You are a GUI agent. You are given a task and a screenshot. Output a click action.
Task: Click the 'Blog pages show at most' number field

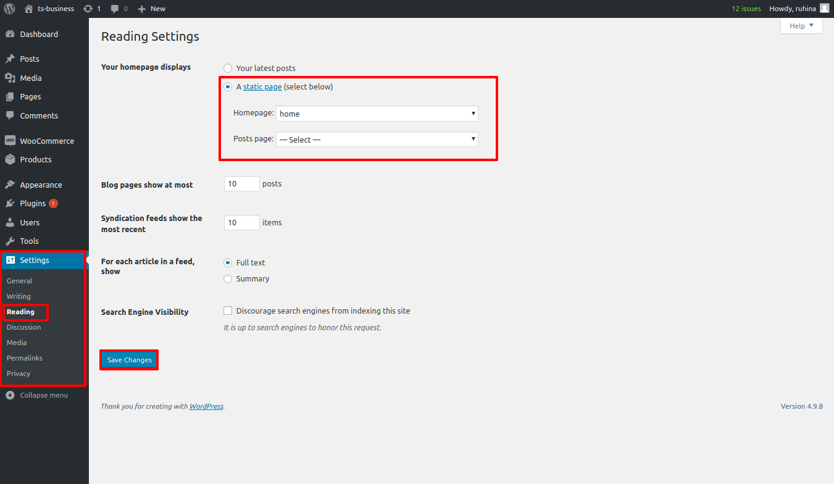pyautogui.click(x=241, y=184)
